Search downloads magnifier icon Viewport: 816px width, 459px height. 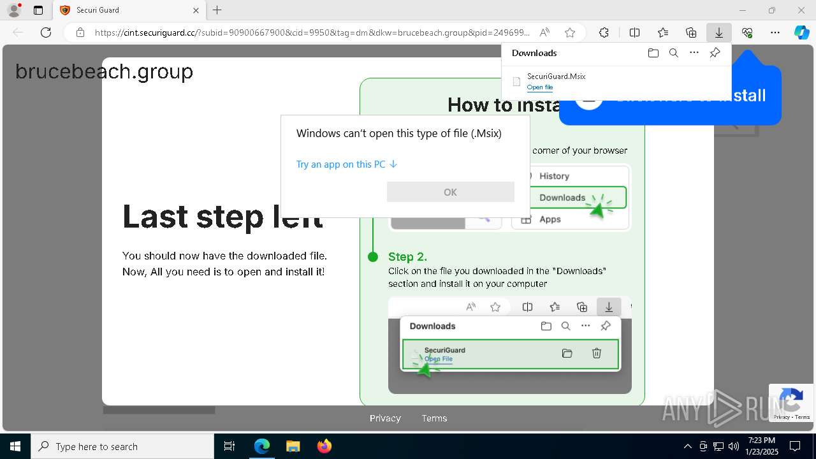[x=674, y=53]
